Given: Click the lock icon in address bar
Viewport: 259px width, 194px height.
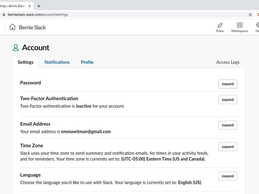Looking at the screenshot, I should click(4, 14).
